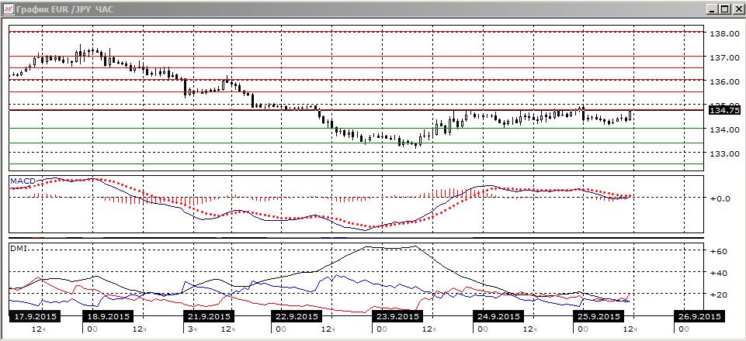Viewport: 746px width, 341px height.
Task: Minimize the EUR/JPY chart window
Action: click(713, 9)
